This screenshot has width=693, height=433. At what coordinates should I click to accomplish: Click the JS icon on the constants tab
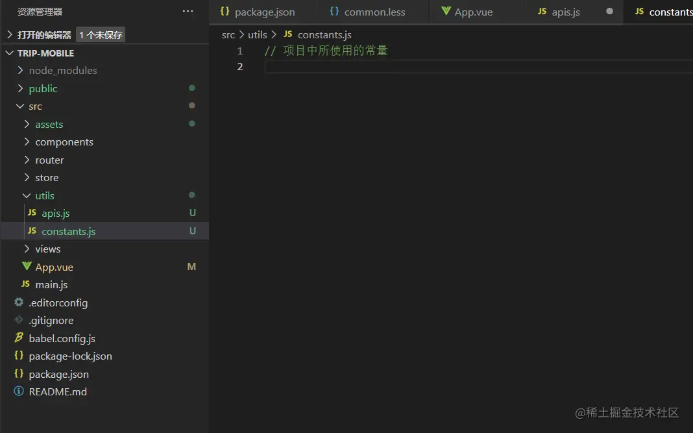point(640,12)
